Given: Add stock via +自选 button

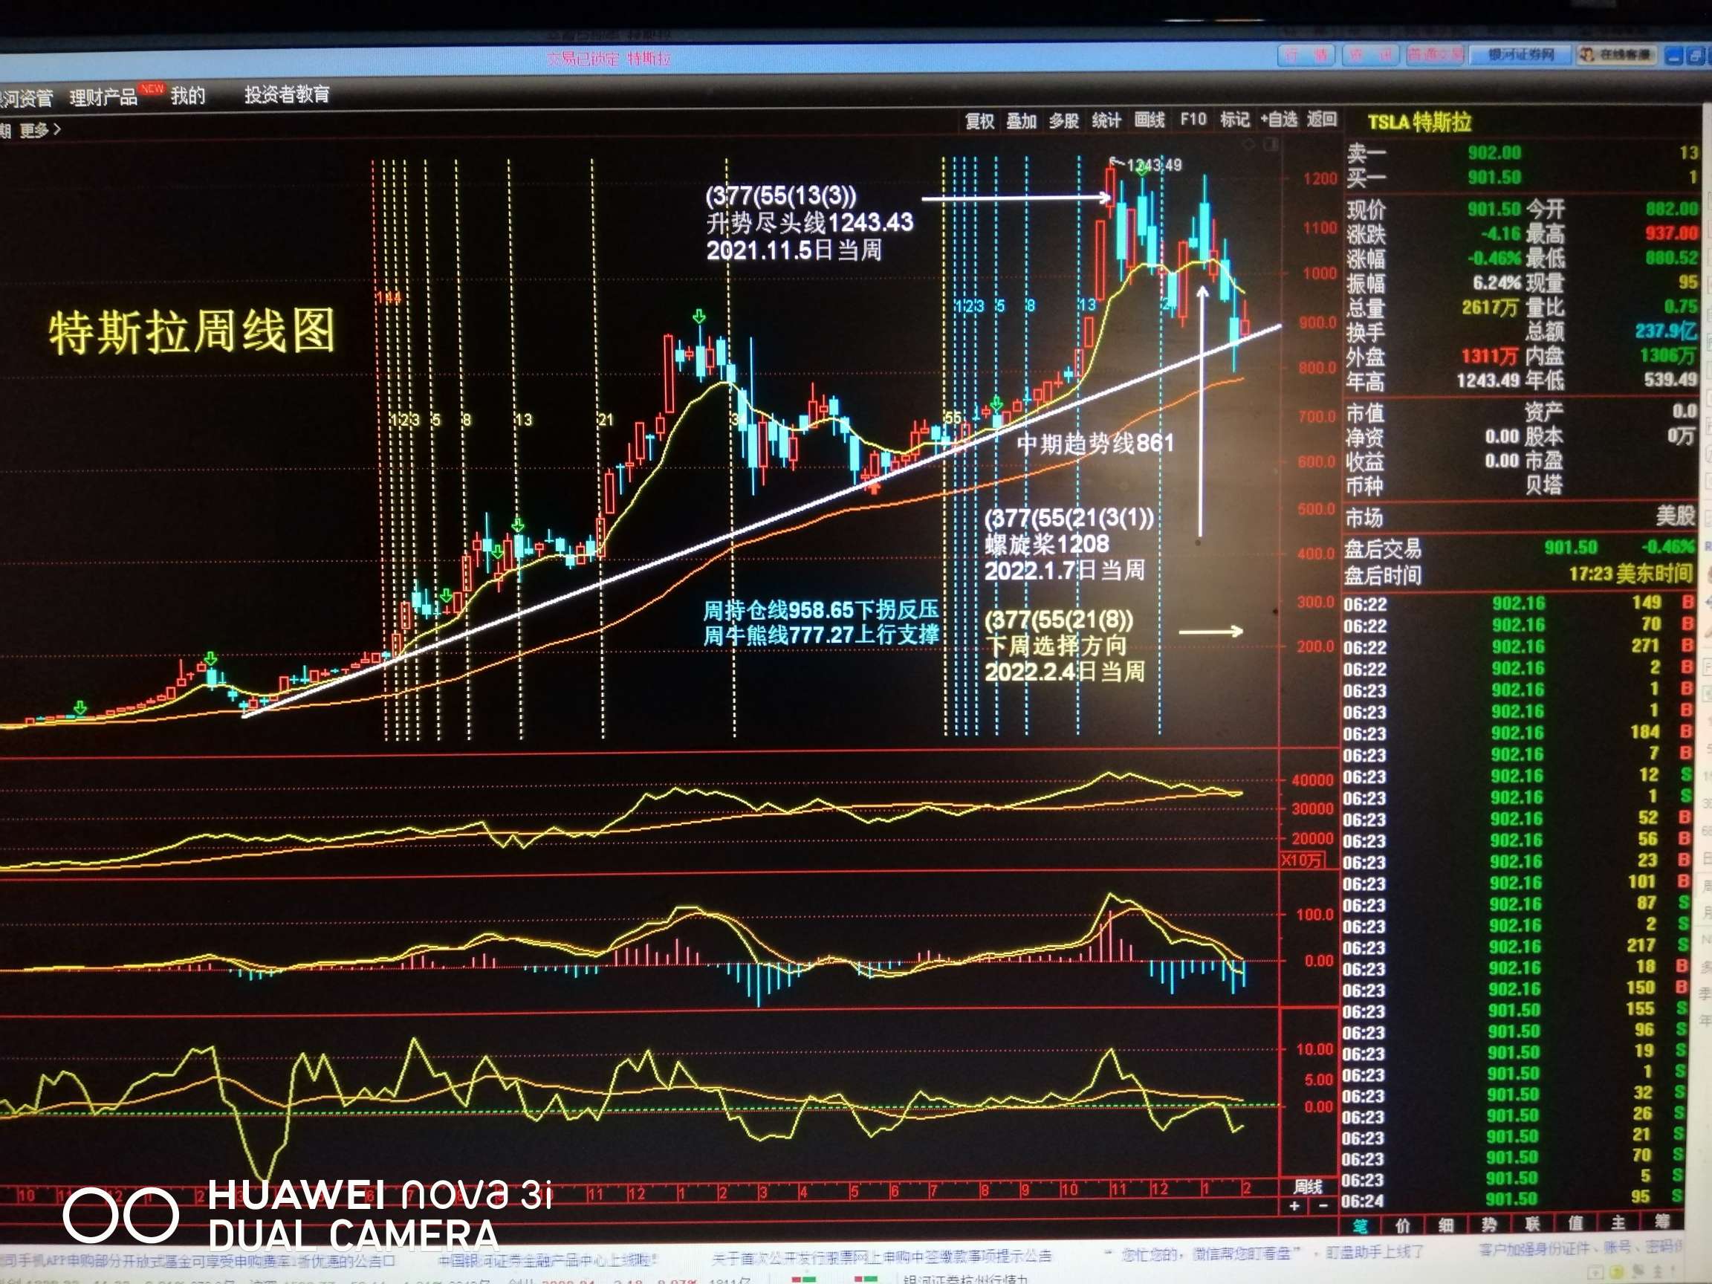Looking at the screenshot, I should tap(1279, 119).
